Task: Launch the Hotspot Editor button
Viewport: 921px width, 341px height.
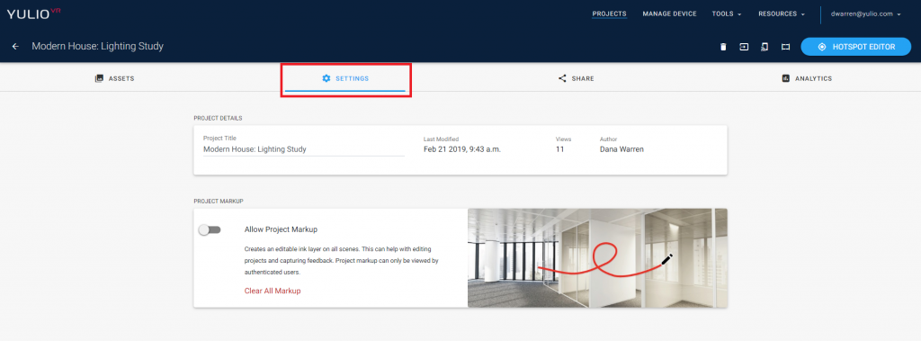Action: pos(856,47)
